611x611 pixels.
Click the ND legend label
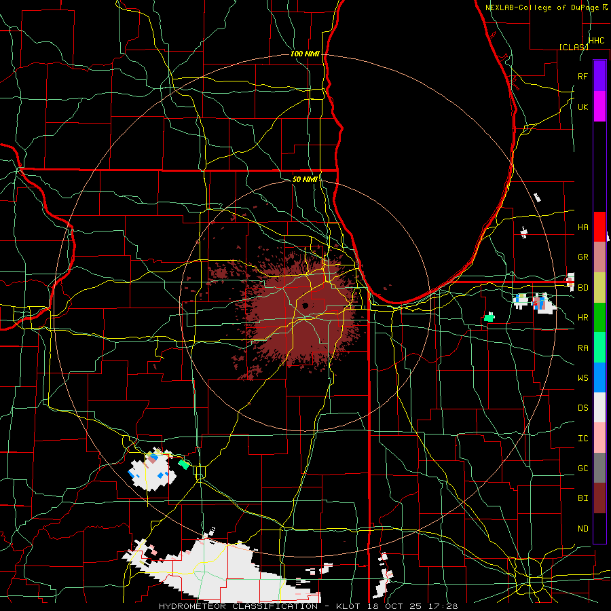[582, 529]
